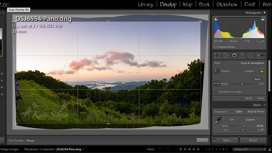This screenshot has width=272, height=153.
Task: Pick the Straighten level tool beside Angle
Action: (x=216, y=84)
